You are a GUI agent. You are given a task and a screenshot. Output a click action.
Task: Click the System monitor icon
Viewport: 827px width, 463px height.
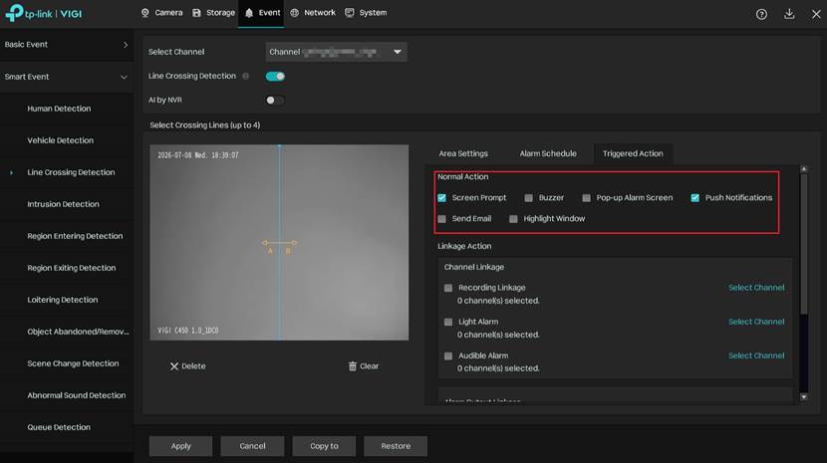pos(349,13)
